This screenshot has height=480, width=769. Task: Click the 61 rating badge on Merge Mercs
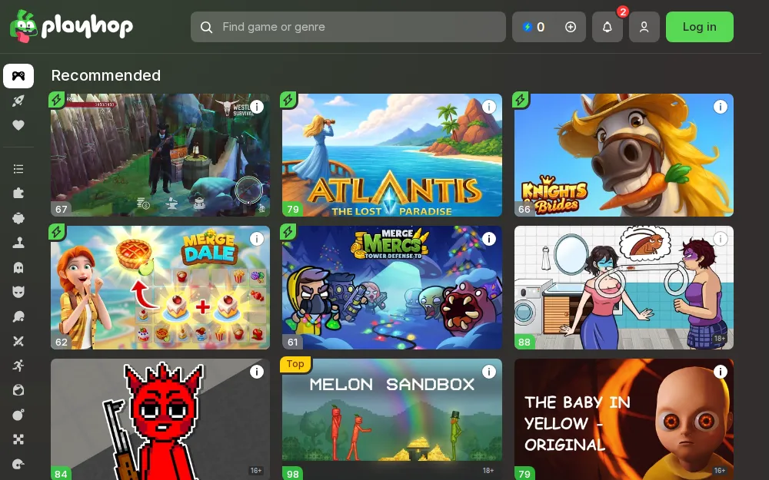click(293, 342)
